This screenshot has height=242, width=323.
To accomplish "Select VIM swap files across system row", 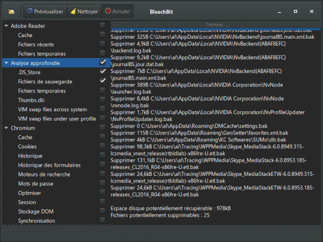I will pos(56,109).
